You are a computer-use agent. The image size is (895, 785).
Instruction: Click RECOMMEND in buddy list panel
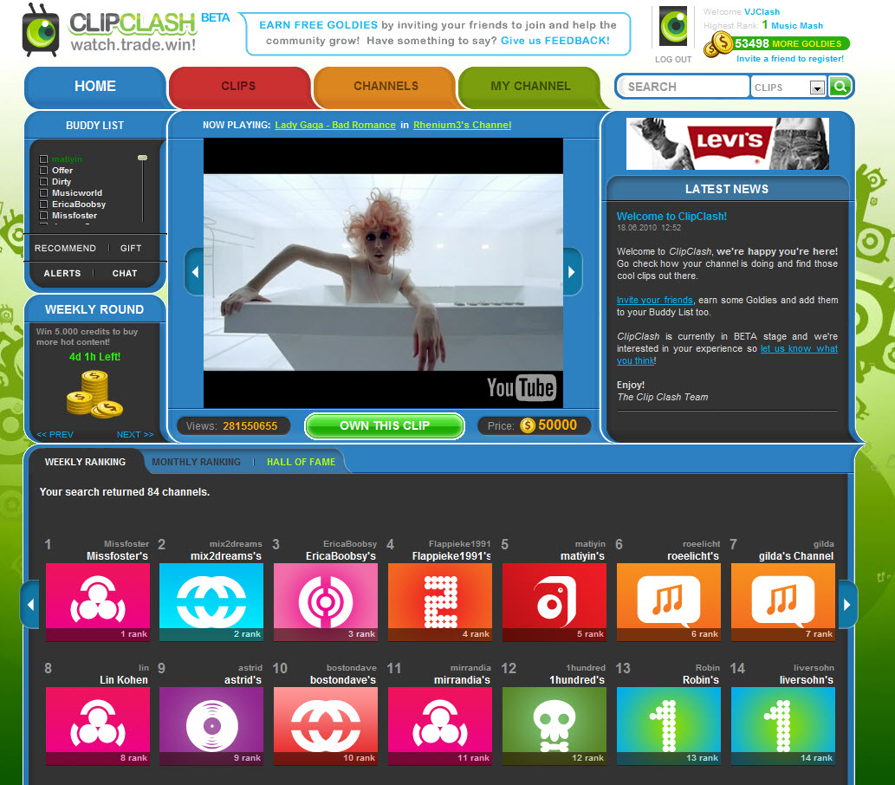(x=65, y=249)
